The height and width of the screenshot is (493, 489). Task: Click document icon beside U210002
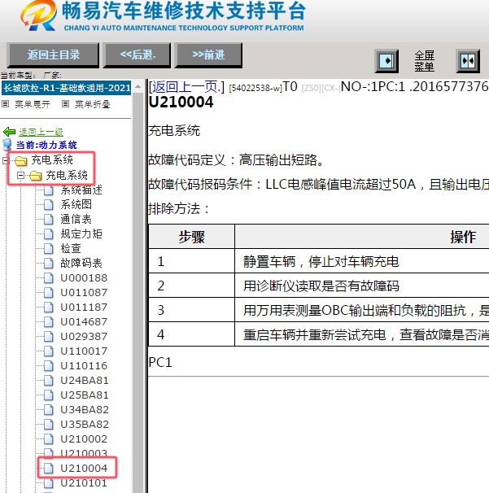[x=49, y=439]
